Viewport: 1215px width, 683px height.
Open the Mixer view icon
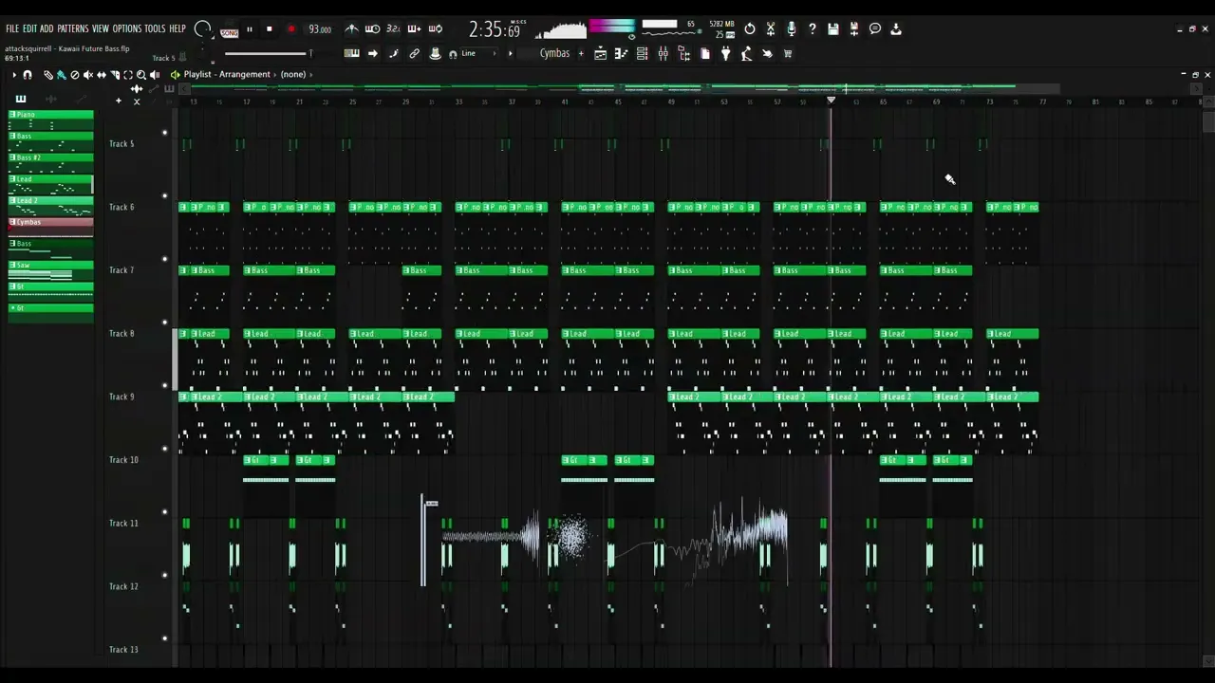663,54
